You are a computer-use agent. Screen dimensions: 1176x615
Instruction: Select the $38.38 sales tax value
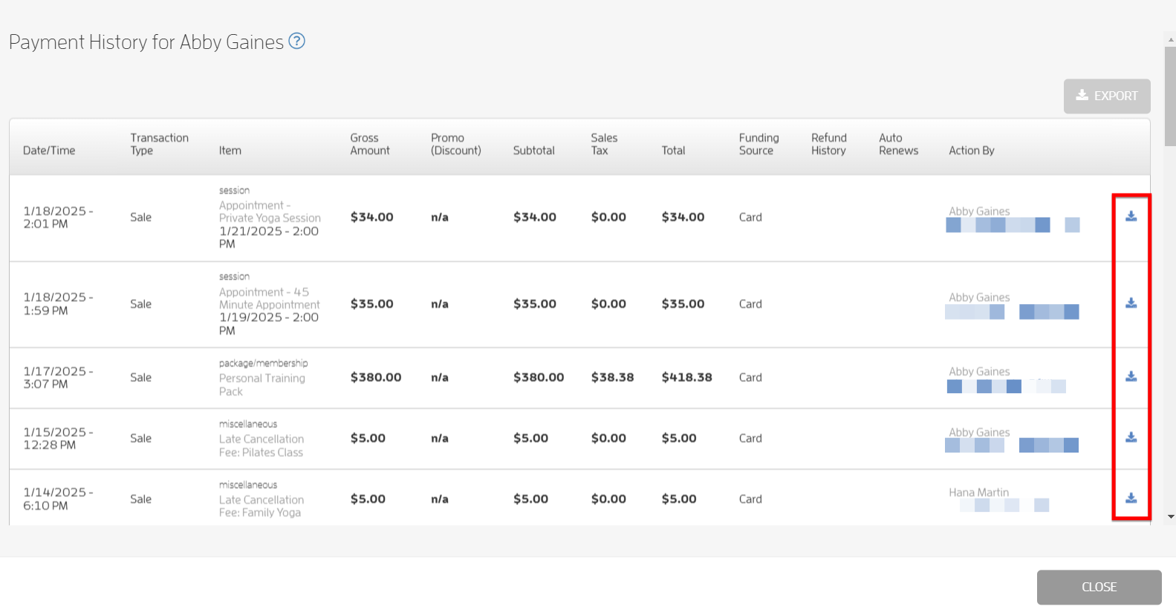(612, 377)
